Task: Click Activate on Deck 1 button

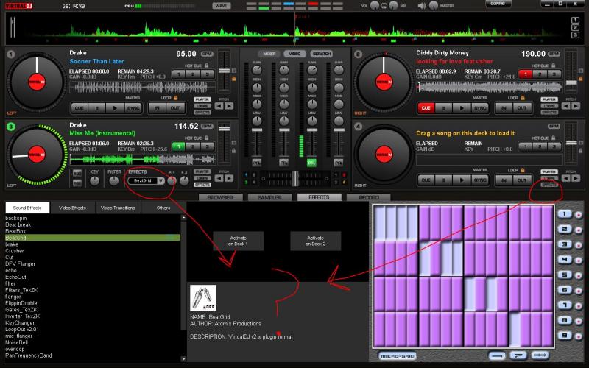Action: tap(236, 241)
